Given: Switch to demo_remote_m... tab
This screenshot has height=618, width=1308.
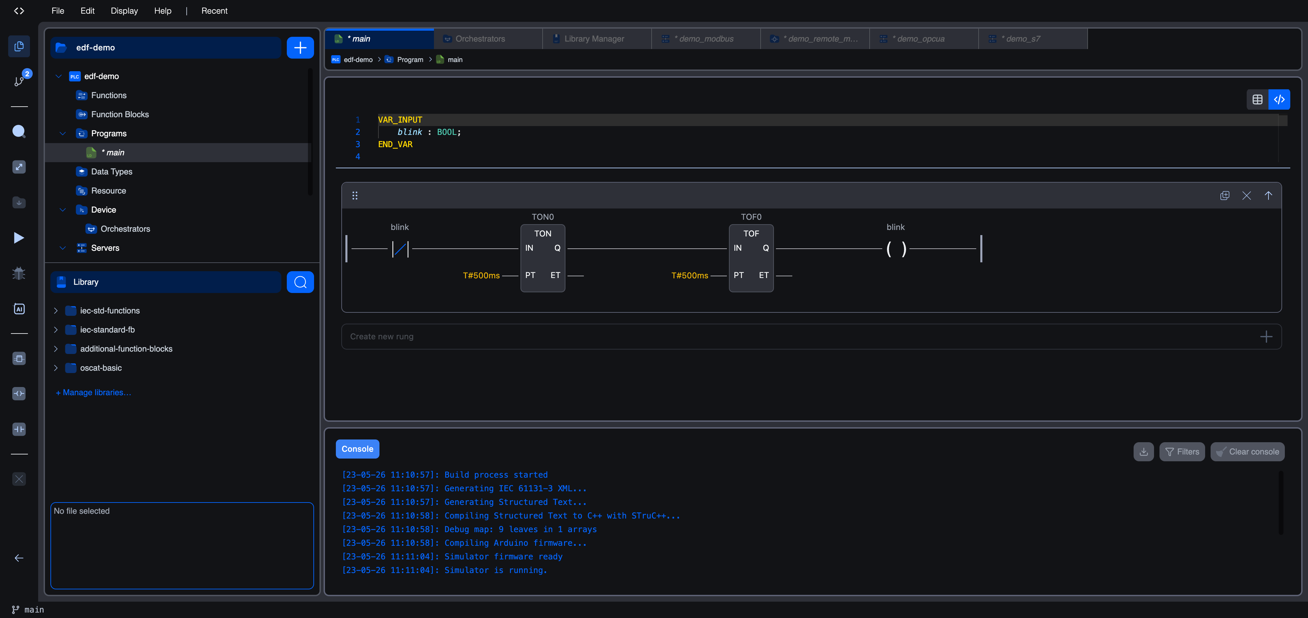Looking at the screenshot, I should pyautogui.click(x=815, y=38).
